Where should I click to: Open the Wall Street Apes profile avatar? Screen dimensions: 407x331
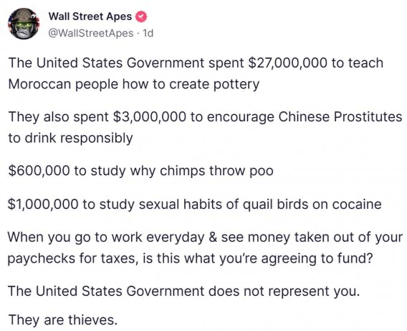click(24, 24)
